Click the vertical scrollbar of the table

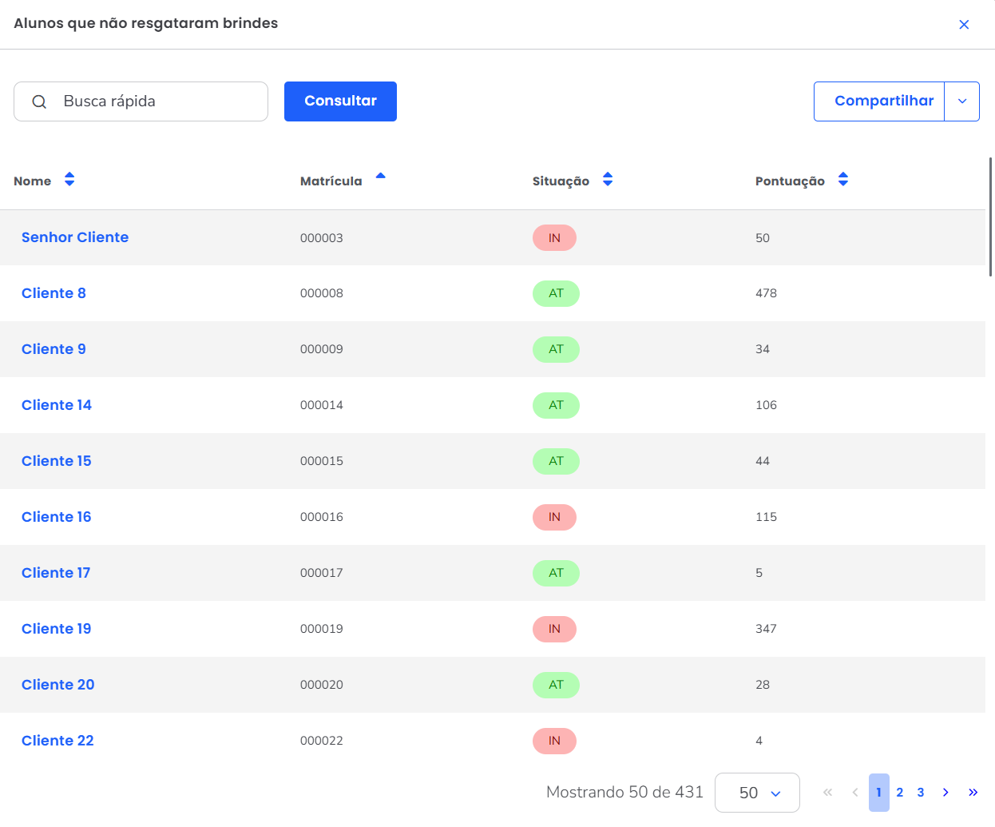pyautogui.click(x=990, y=217)
